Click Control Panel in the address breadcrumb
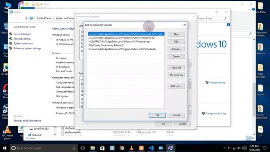This screenshot has width=270, height=152. coord(44,18)
